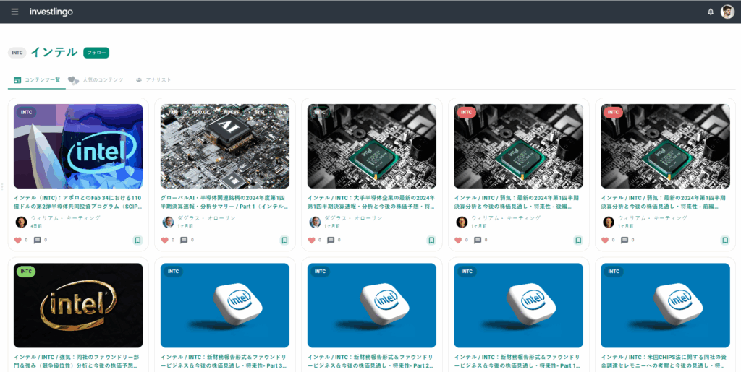The height and width of the screenshot is (372, 741).
Task: Open comments on the 弱気 前編 article
Action: pos(624,241)
